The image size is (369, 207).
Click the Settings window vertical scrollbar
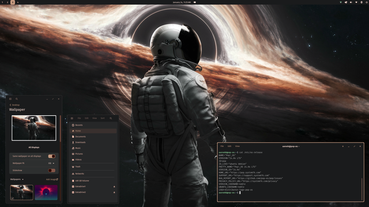60,129
